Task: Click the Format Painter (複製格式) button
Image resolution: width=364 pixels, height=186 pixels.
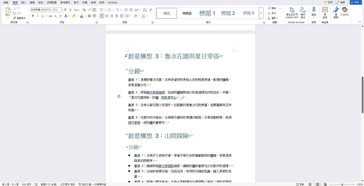Action: pos(19,18)
